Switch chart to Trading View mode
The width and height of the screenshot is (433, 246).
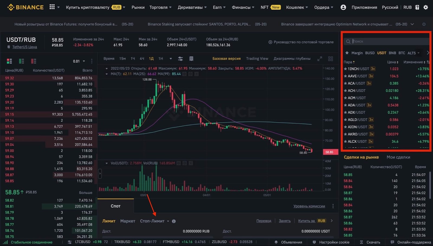click(257, 58)
